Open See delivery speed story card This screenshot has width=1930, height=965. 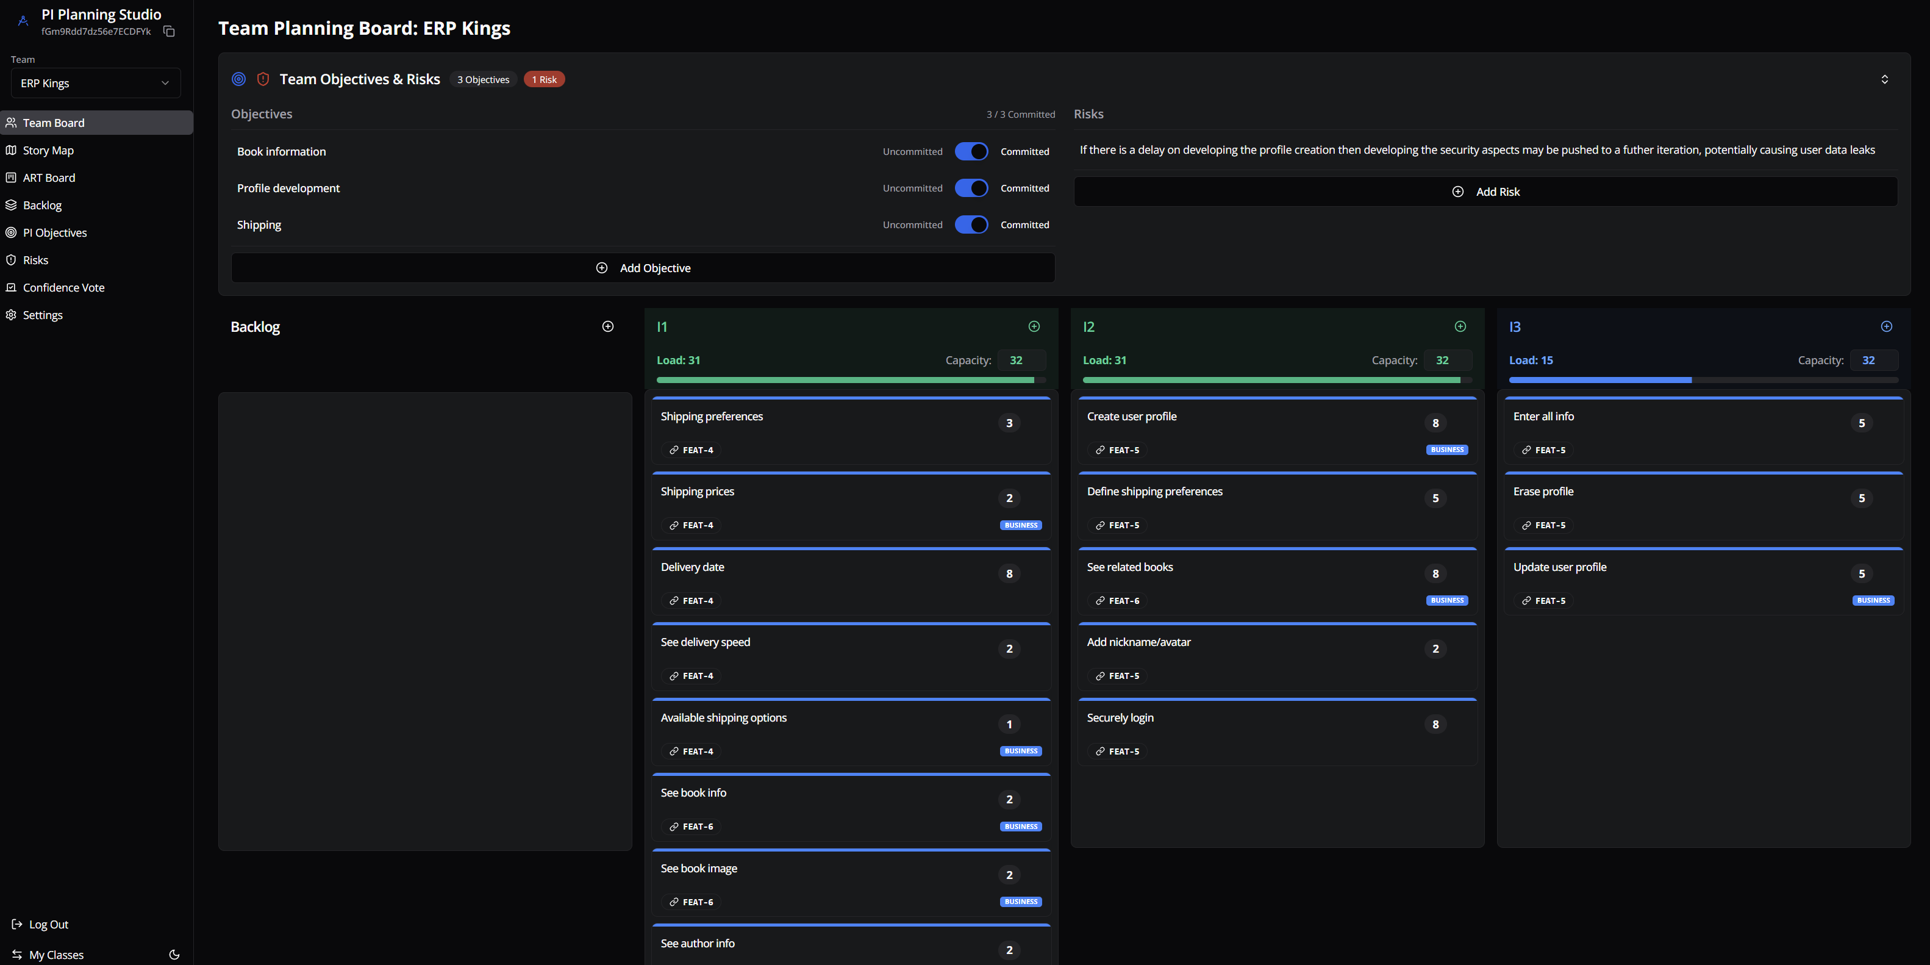click(x=851, y=657)
